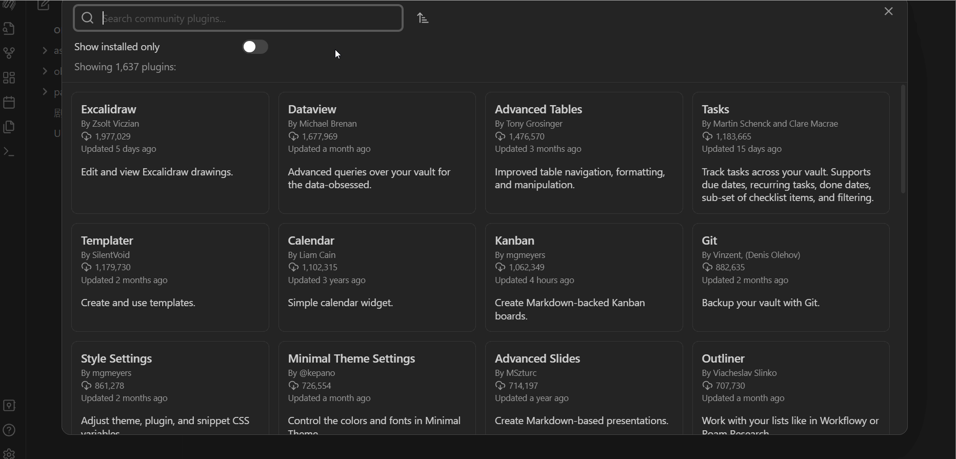Open the Tasks plugin title
Screen dimensions: 956x459
(715, 109)
